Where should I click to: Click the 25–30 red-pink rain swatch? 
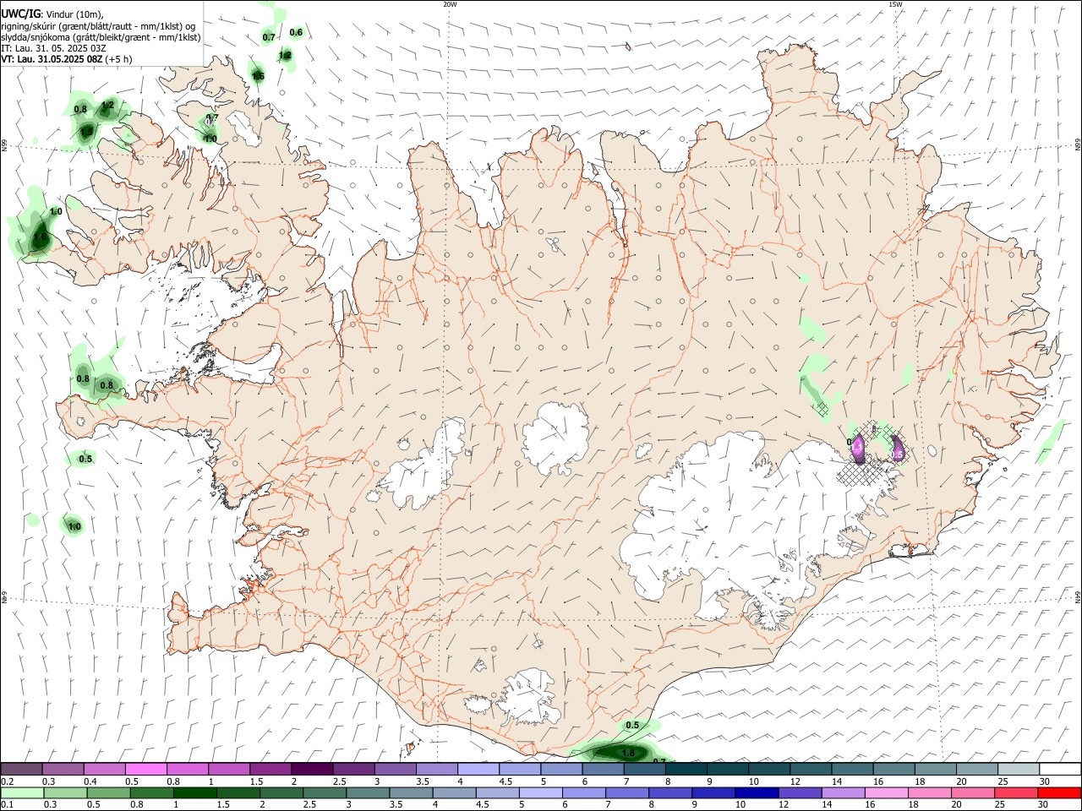(x=1015, y=792)
